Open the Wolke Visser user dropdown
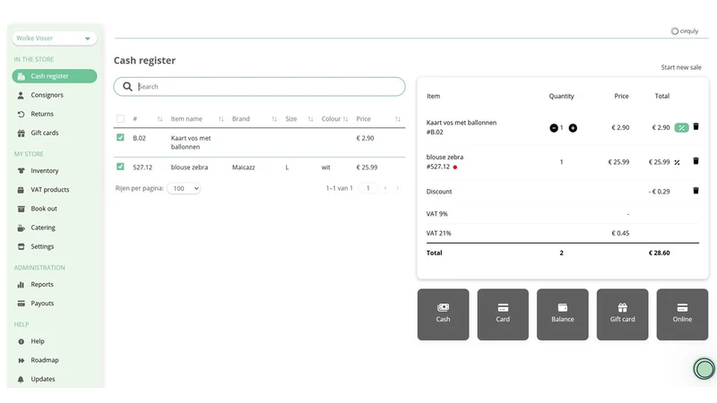 [54, 39]
